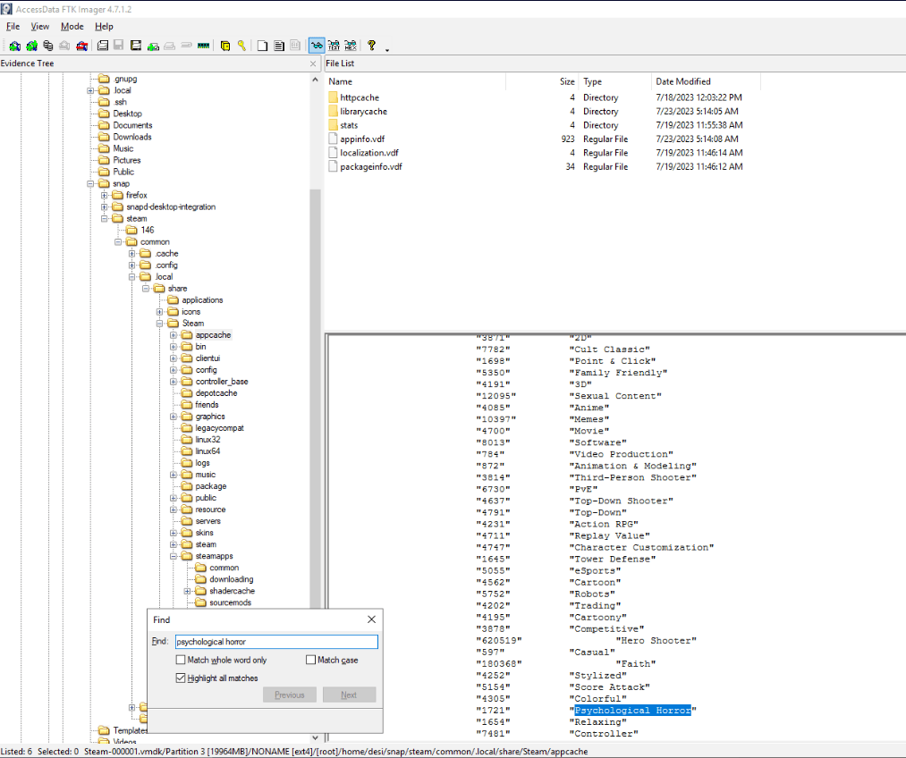The image size is (906, 758).
Task: Click Detect EFS Encryption key icon
Action: [x=241, y=46]
